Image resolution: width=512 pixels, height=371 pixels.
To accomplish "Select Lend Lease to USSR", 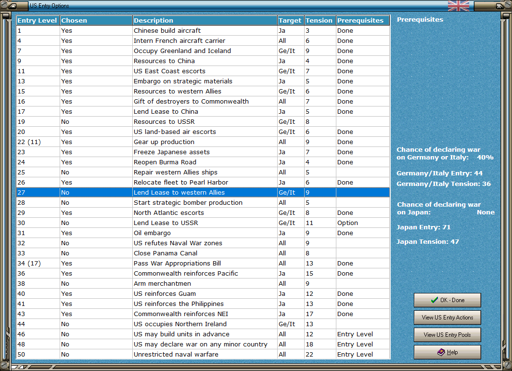I will click(203, 223).
